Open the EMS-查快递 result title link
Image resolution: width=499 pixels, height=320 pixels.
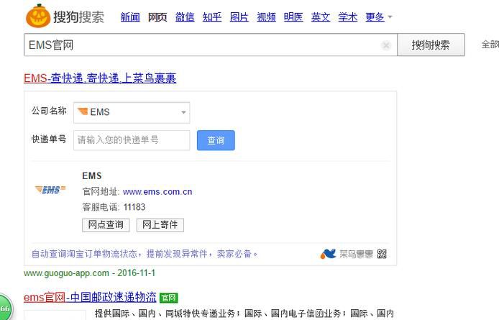pos(100,78)
